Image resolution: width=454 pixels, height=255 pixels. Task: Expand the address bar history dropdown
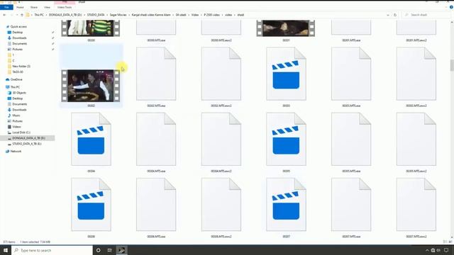pyautogui.click(x=388, y=15)
